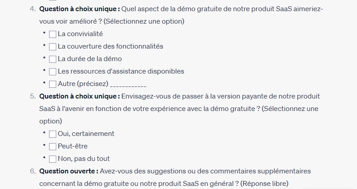Select the 'La durée de la démo' checkbox

tap(53, 59)
